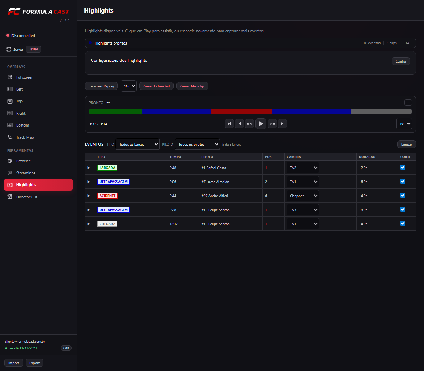
Task: Play the ACIDENTE event row triangle
Action: coord(89,196)
